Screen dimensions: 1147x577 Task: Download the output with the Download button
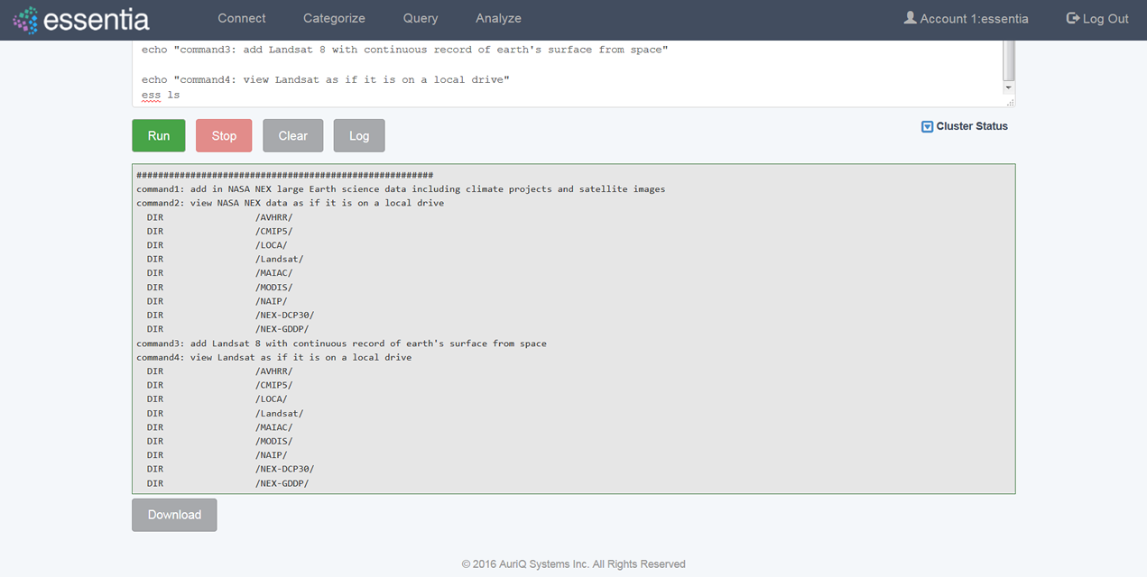point(174,515)
